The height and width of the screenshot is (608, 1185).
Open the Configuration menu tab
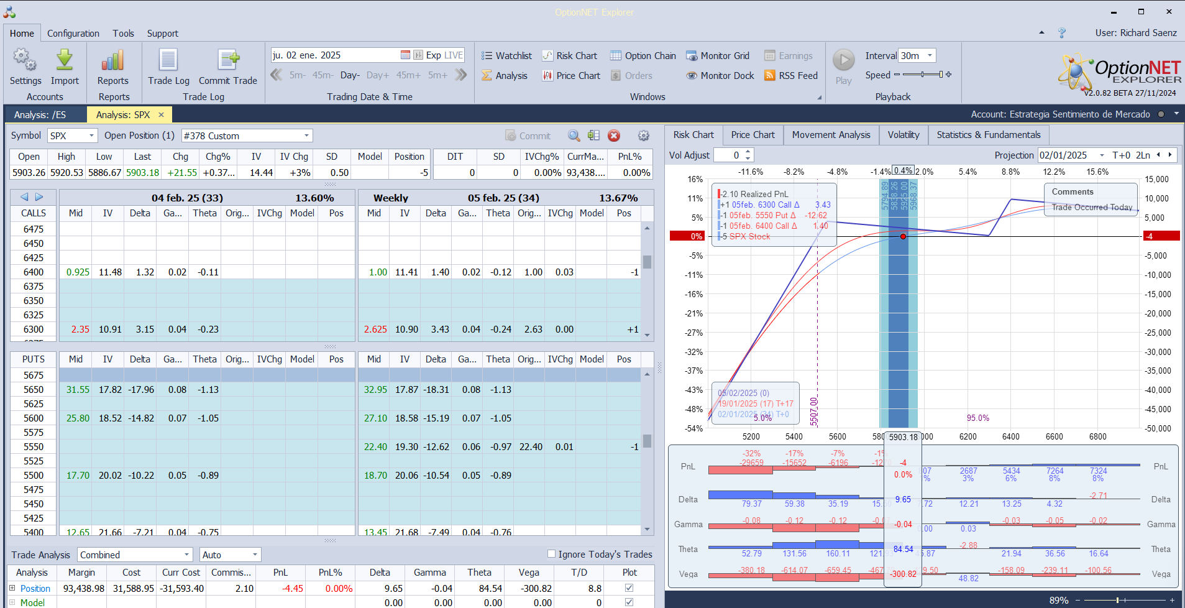pos(73,34)
